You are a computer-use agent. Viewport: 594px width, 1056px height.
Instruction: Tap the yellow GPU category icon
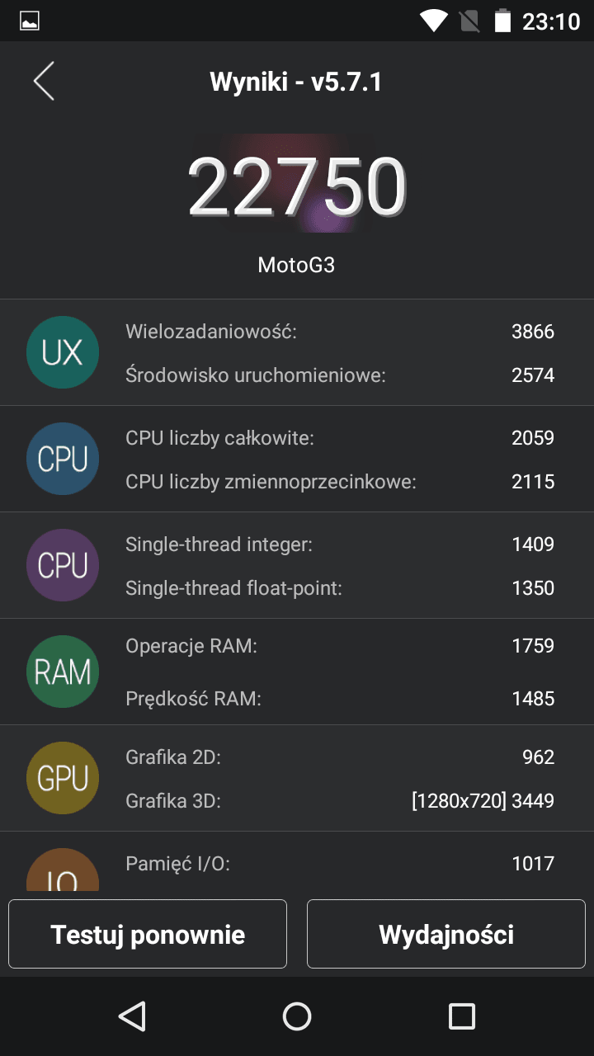[63, 778]
